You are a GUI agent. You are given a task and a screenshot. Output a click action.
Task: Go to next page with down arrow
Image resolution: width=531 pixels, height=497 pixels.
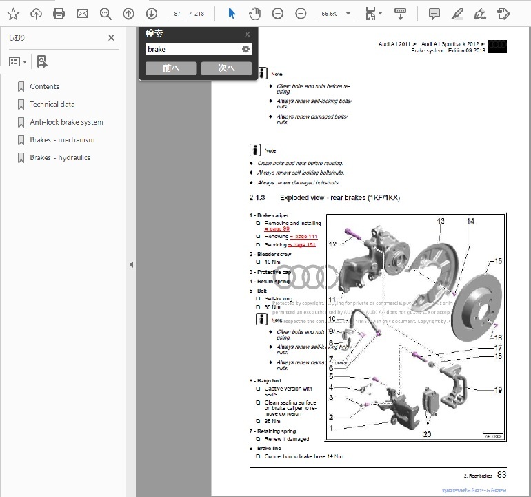(151, 14)
